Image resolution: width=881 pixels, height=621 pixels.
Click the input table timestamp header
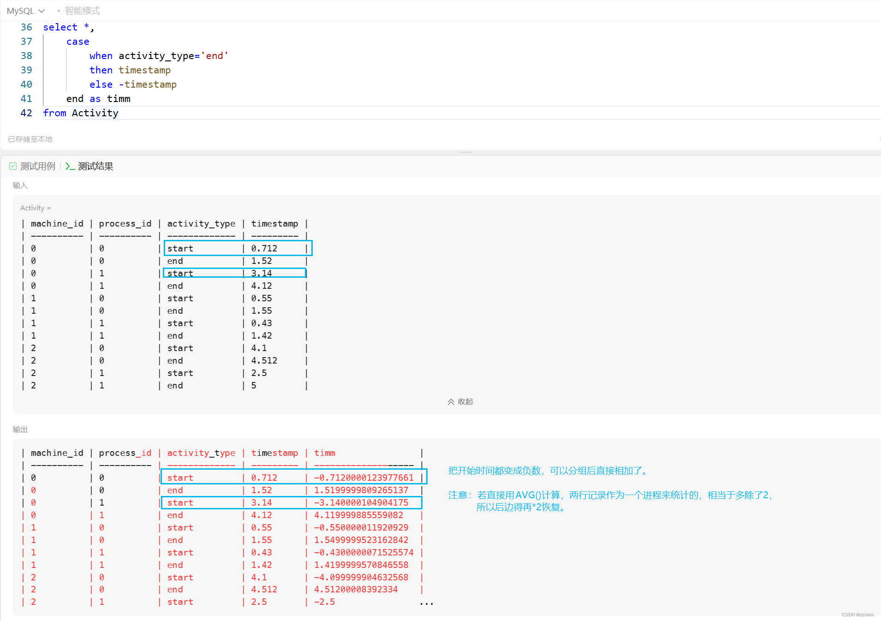coord(274,224)
